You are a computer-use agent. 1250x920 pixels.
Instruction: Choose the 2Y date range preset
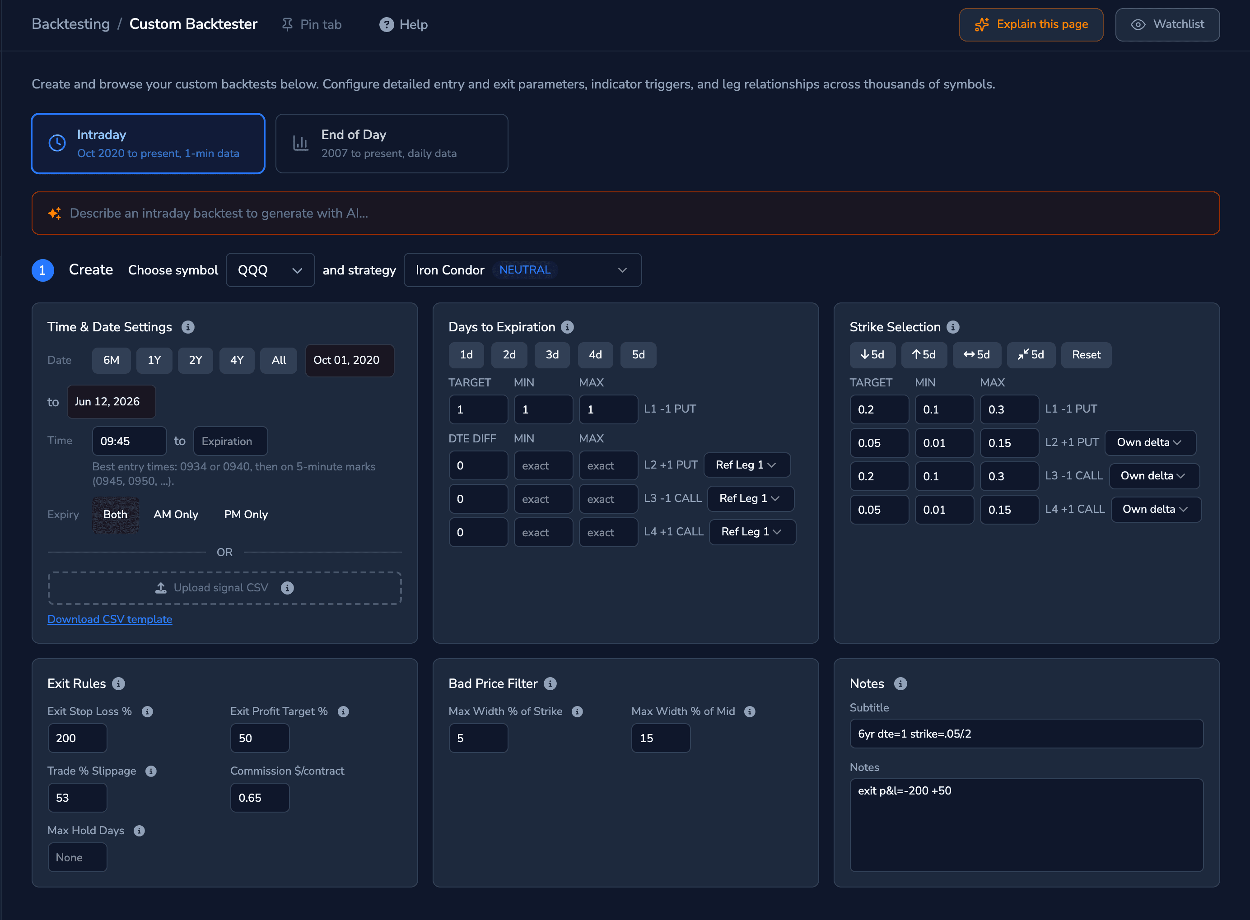[196, 360]
